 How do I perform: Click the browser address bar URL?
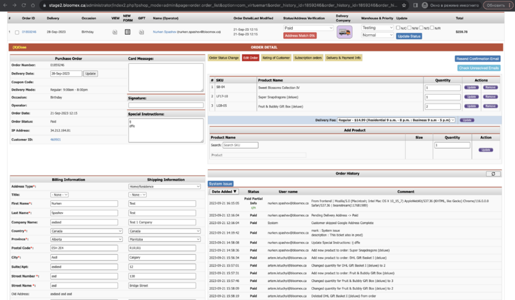[223, 5]
